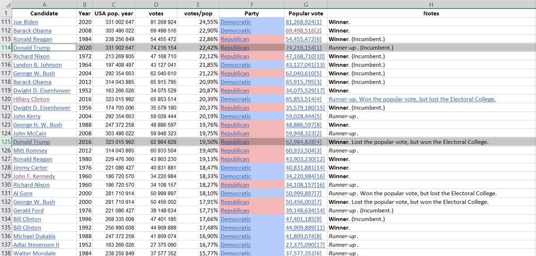This screenshot has height=256, width=536.
Task: Open Walter Mondale candidate link
Action: (x=34, y=253)
